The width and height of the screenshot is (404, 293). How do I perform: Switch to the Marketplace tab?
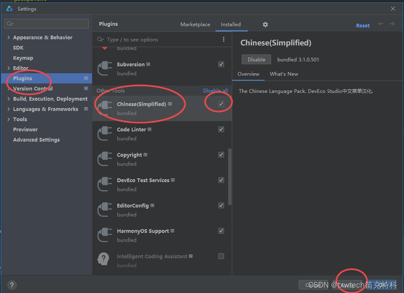[195, 24]
